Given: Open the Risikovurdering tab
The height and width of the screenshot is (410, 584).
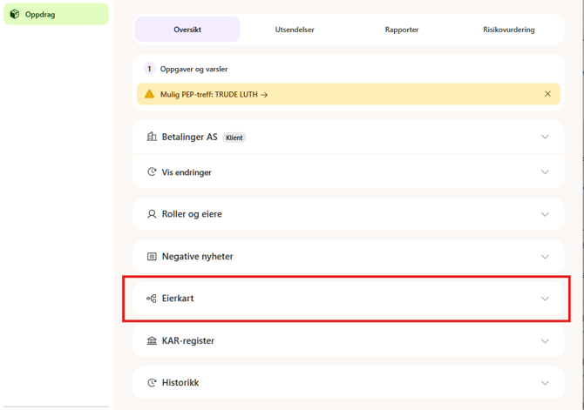Looking at the screenshot, I should click(x=509, y=30).
